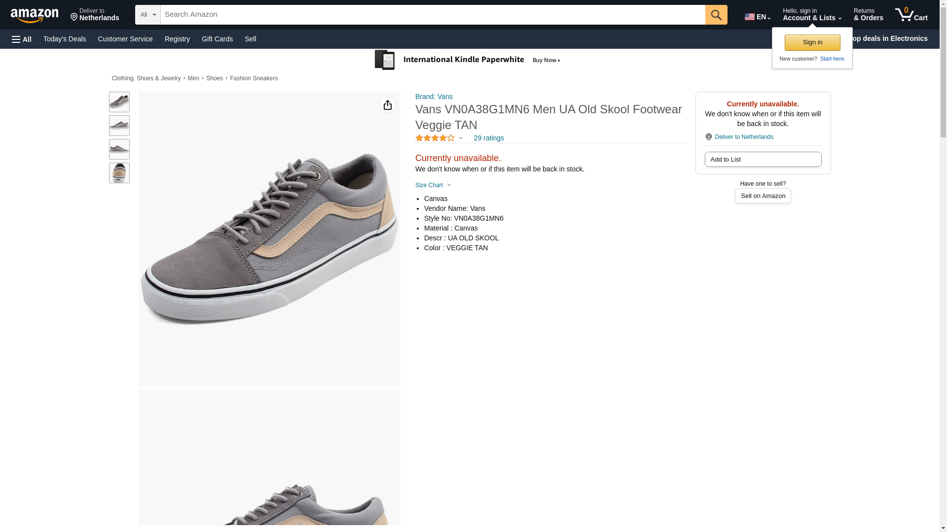Open Today's Deals from navigation bar

[65, 39]
